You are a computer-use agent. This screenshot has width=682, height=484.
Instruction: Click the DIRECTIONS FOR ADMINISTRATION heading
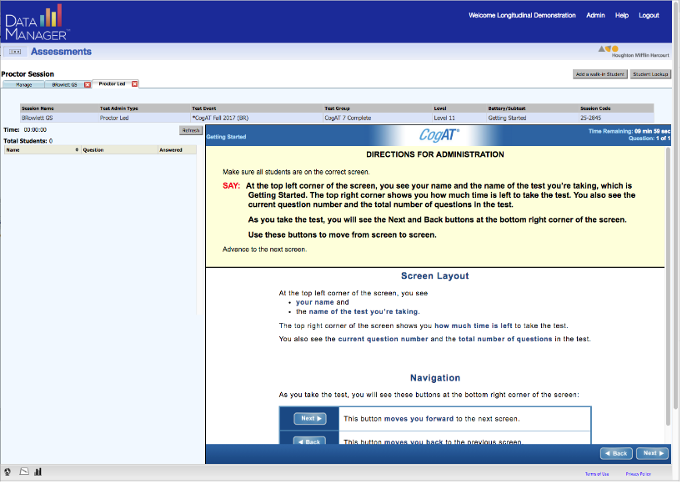pyautogui.click(x=436, y=155)
